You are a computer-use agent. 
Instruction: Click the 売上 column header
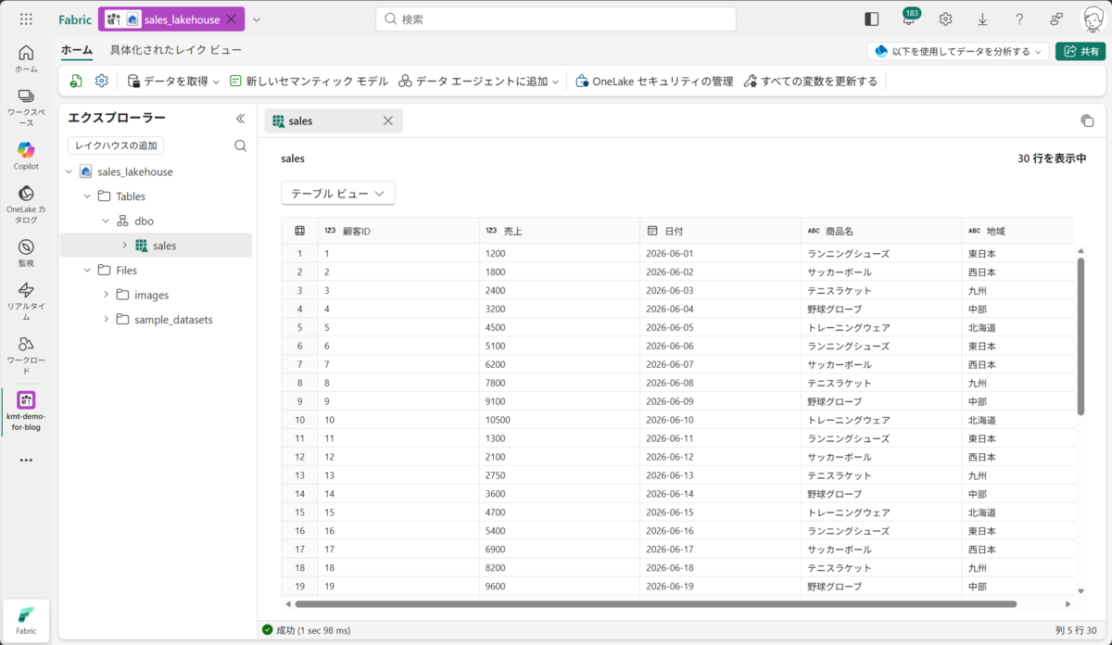pos(560,231)
